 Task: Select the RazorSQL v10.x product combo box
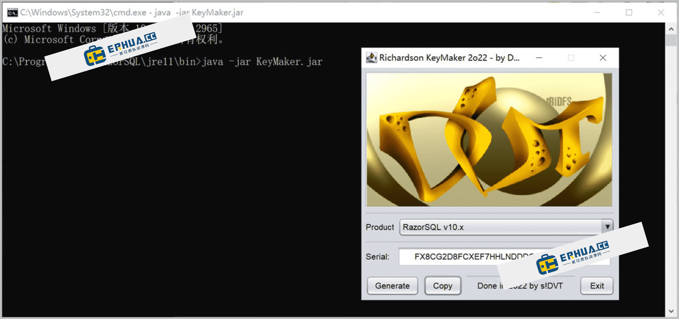pos(506,227)
